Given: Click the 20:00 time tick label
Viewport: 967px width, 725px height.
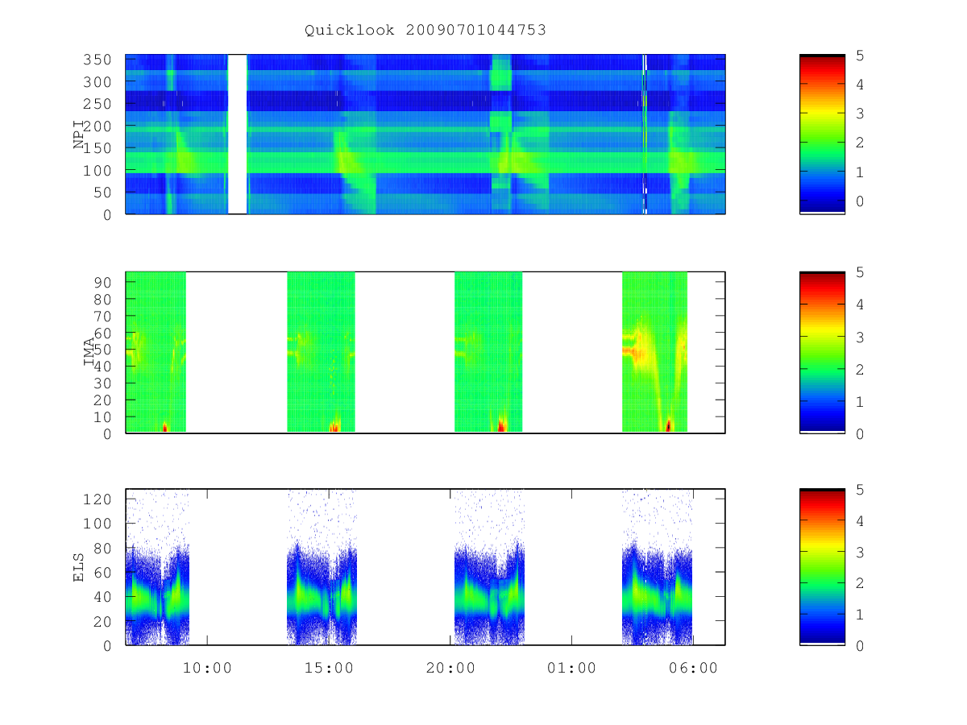Looking at the screenshot, I should coord(450,668).
